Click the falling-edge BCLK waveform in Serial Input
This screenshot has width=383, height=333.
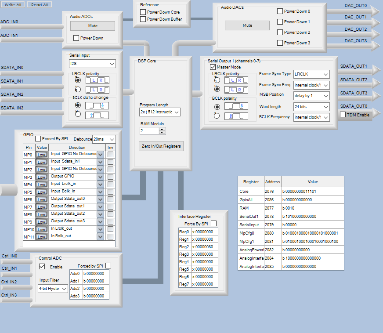(x=97, y=105)
